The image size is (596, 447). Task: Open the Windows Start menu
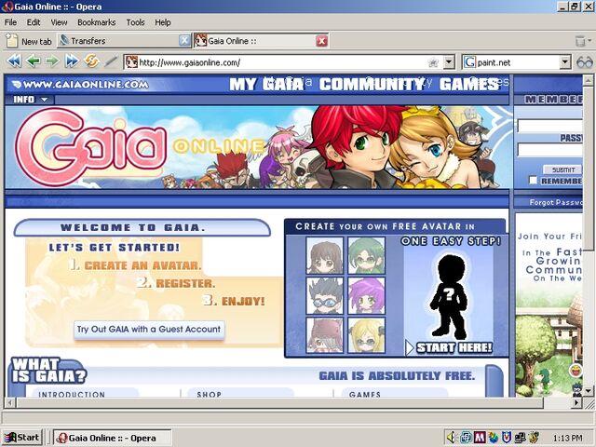coord(21,438)
